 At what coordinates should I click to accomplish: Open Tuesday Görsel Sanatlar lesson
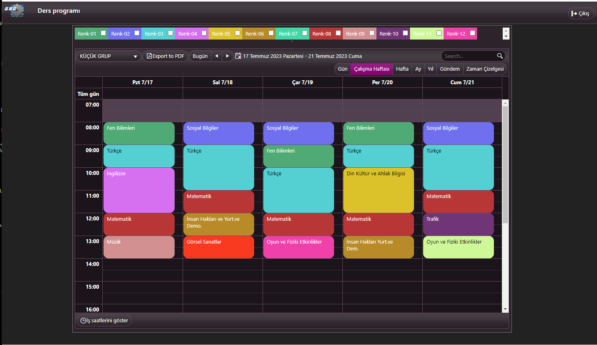219,247
